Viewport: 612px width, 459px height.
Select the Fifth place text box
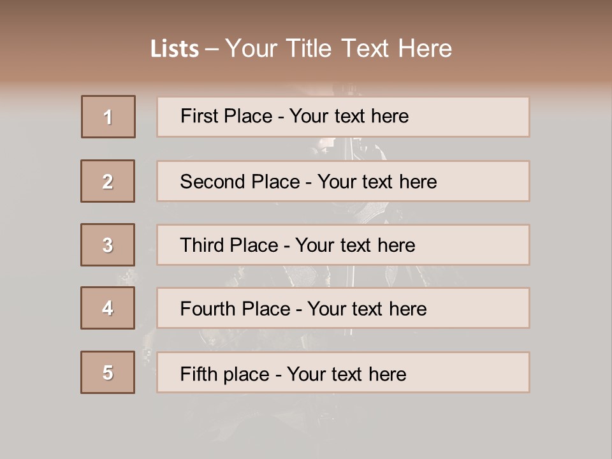(343, 372)
